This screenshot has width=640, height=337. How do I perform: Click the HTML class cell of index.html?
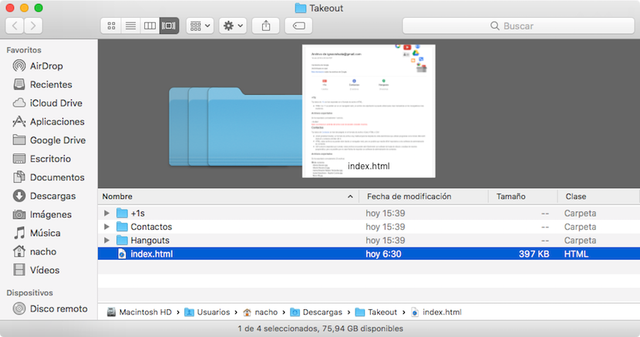576,254
